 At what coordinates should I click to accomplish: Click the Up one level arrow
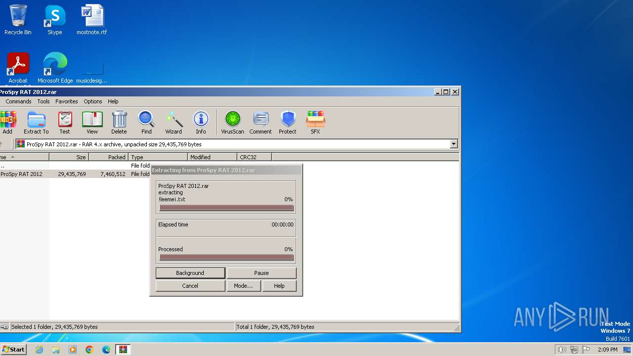(2, 144)
